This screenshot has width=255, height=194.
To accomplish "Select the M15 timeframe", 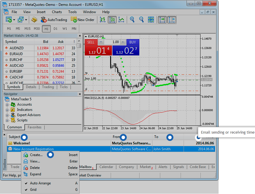I will click(27, 29).
